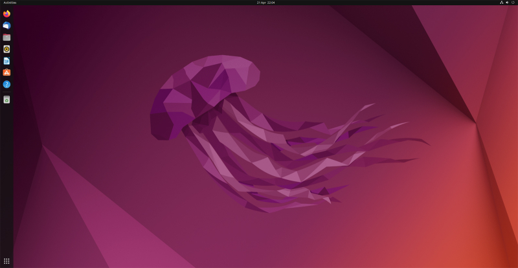Click empty desktop area at bottom right
The width and height of the screenshot is (518, 268).
click(x=453, y=240)
